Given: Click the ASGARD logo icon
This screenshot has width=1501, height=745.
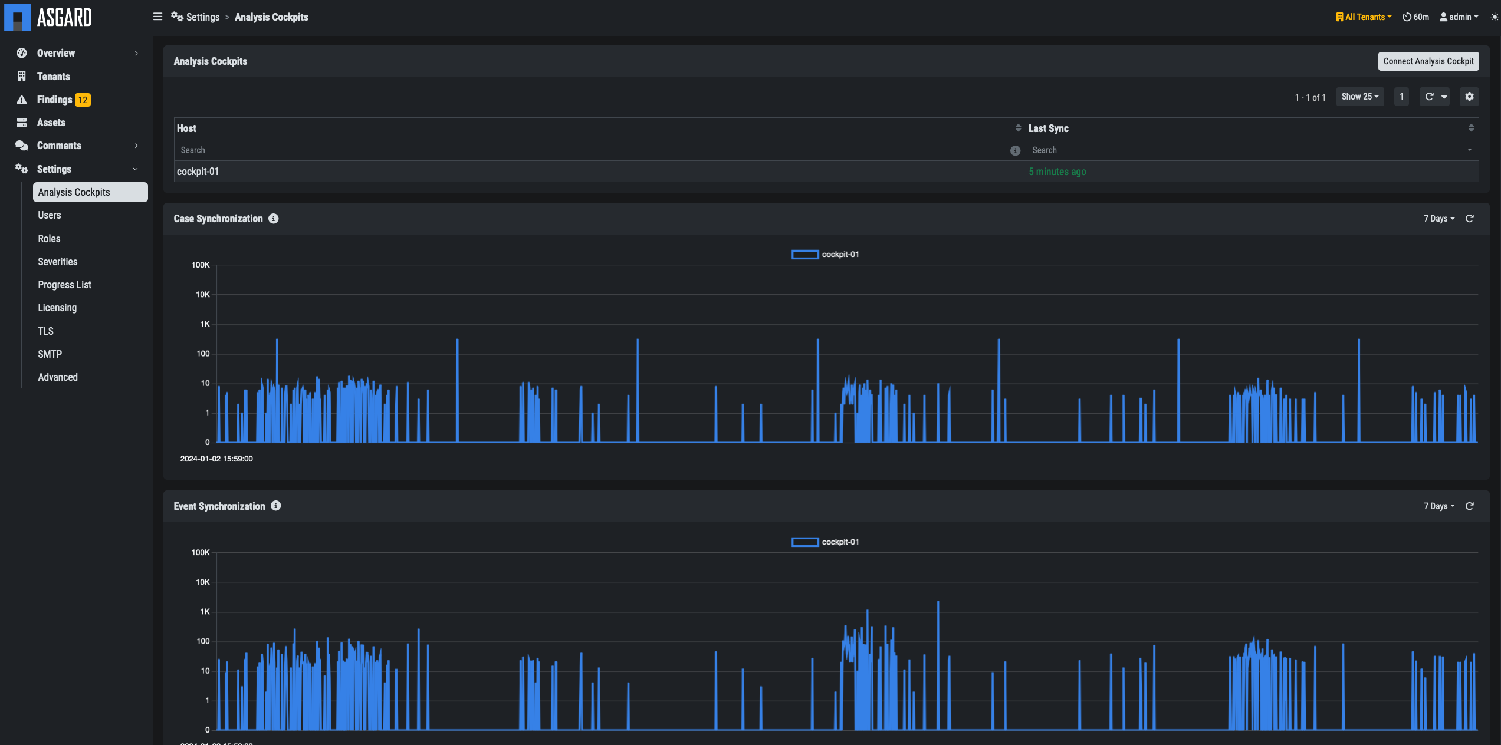Looking at the screenshot, I should pos(17,17).
